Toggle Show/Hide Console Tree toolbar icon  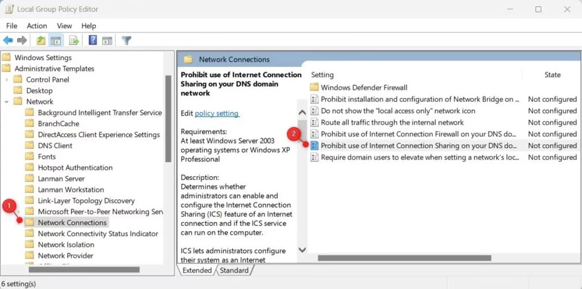click(x=56, y=40)
